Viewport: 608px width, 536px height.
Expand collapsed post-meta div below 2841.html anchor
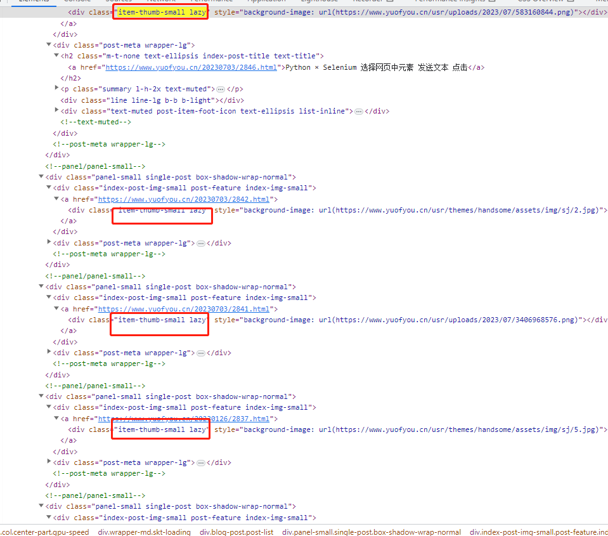coord(49,352)
